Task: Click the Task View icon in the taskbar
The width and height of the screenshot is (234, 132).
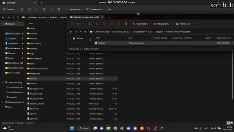Action: coord(95,128)
